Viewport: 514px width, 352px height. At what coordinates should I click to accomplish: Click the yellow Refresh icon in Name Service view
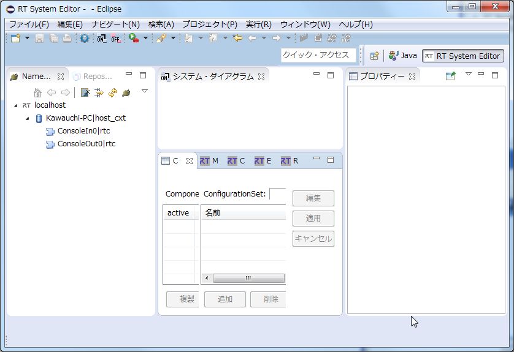click(113, 93)
